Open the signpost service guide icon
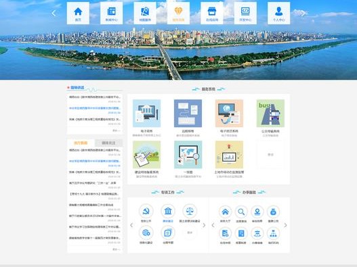The image size is (357, 267). pyautogui.click(x=257, y=233)
